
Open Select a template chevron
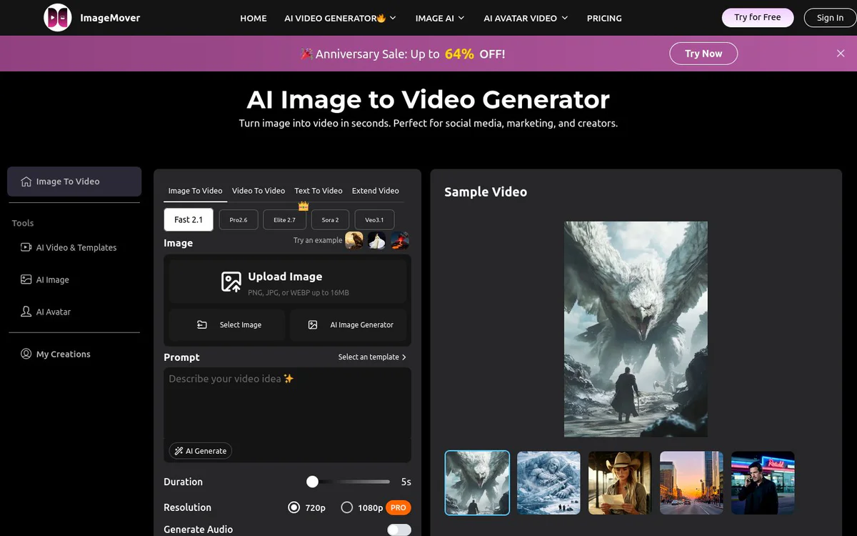pyautogui.click(x=404, y=357)
